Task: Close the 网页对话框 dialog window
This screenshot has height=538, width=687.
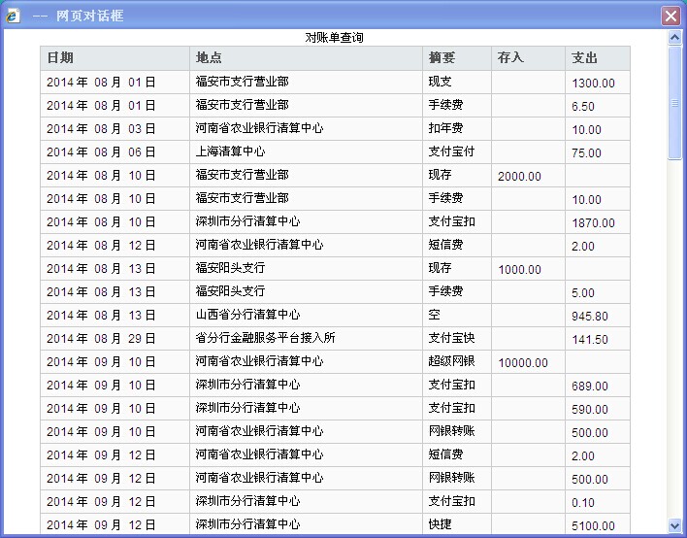Action: coord(670,16)
